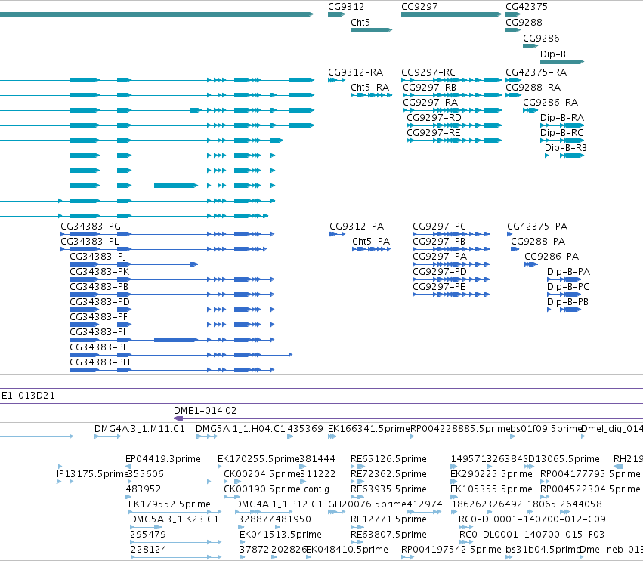Select the CG9312 gene label

coord(346,7)
